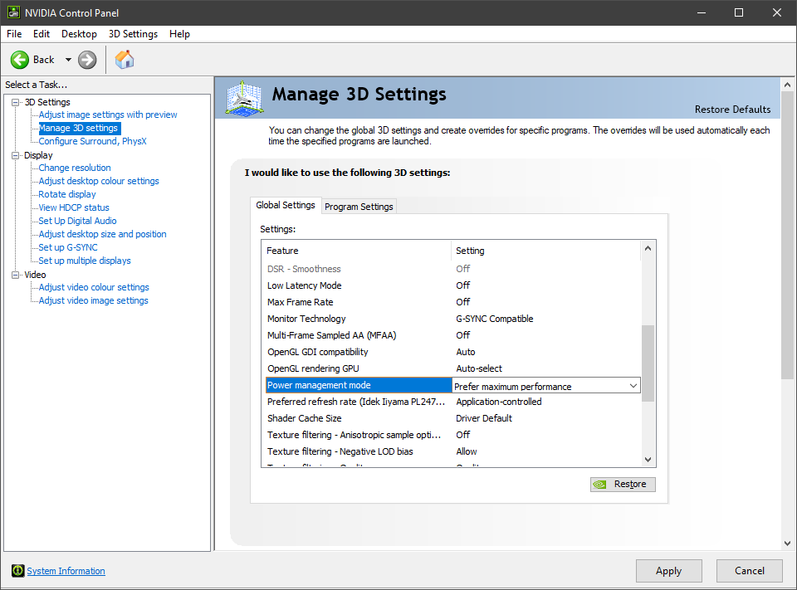
Task: Click the main panel scroll-up arrow
Action: (x=787, y=85)
